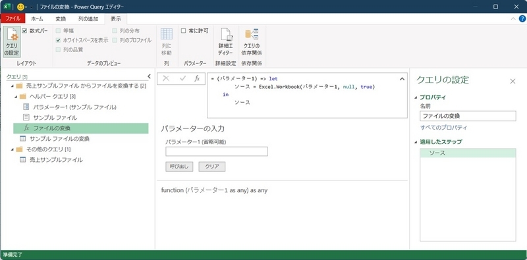Click the fx function icon in formula bar
Image resolution: width=527 pixels, height=260 pixels.
pos(197,78)
